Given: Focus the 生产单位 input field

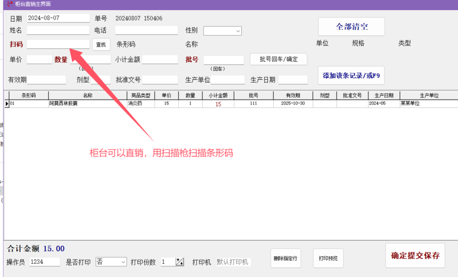Looking at the screenshot, I should coord(228,80).
